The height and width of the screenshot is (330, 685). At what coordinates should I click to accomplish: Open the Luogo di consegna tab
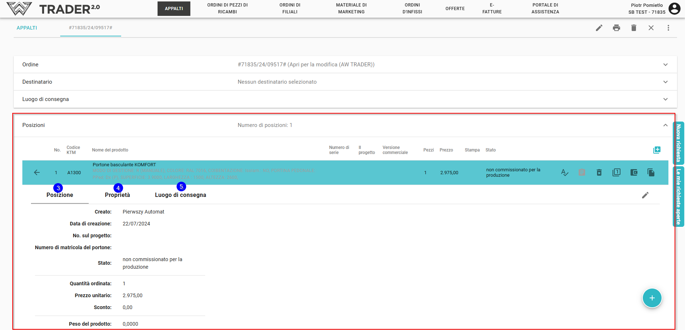click(x=181, y=195)
